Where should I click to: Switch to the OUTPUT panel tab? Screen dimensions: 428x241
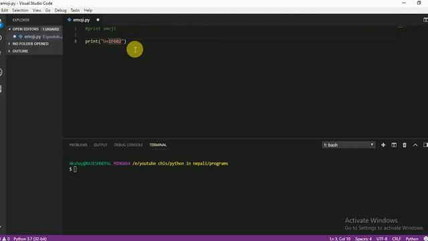(x=101, y=145)
